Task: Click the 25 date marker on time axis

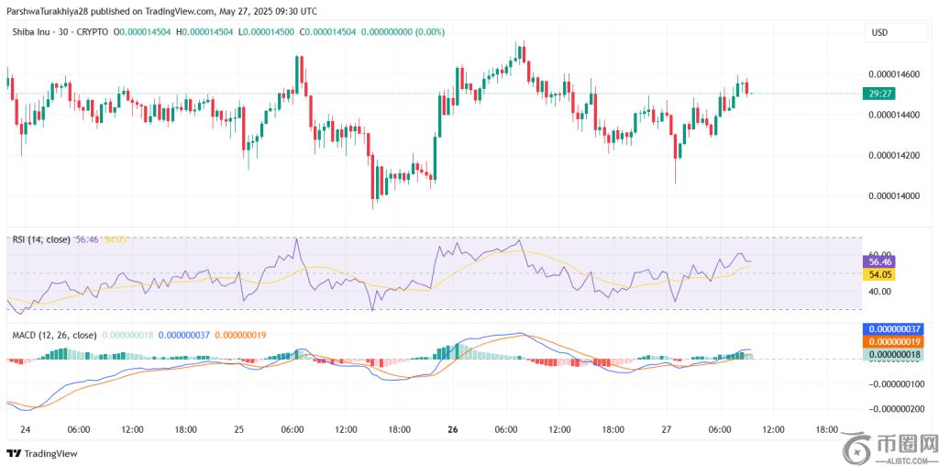Action: tap(239, 428)
